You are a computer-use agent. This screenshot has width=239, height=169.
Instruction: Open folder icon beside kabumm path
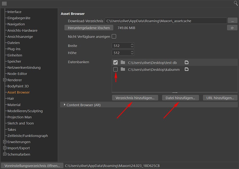(x=186, y=69)
